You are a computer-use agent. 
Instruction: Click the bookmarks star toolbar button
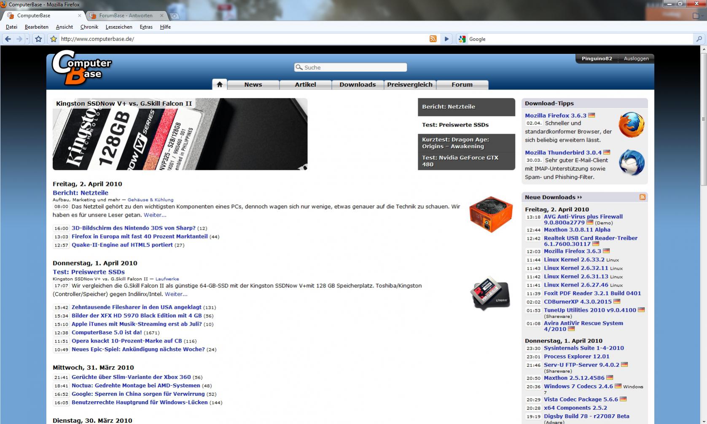click(38, 39)
